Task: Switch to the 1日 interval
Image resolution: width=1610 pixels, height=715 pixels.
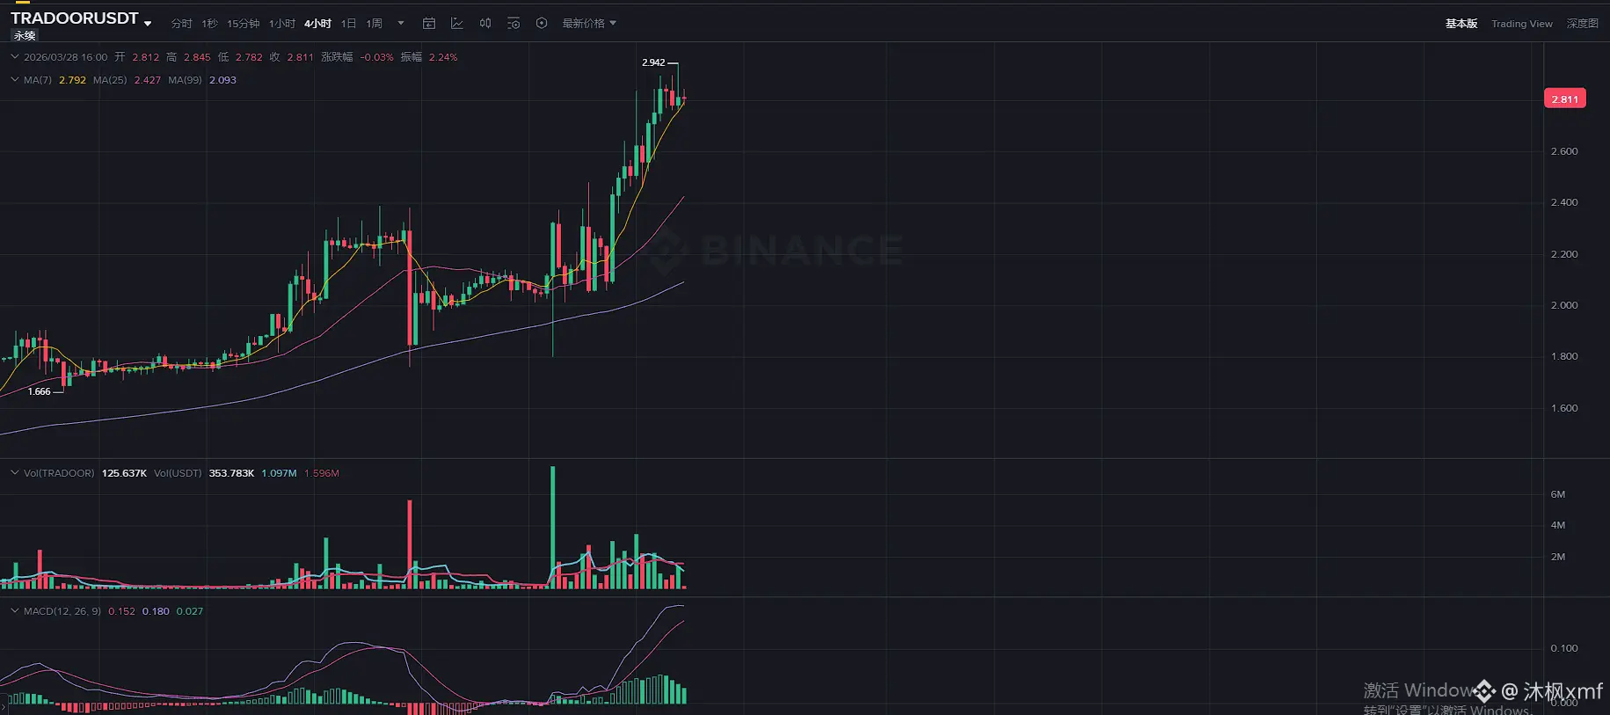Action: (x=349, y=24)
